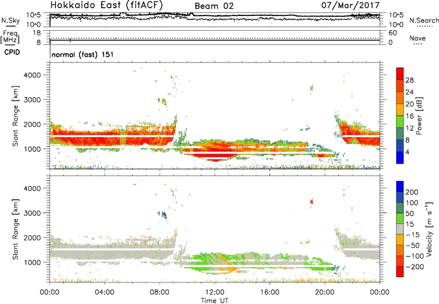
Task: Click the strong red power echo at 12:00
Action: (x=215, y=156)
